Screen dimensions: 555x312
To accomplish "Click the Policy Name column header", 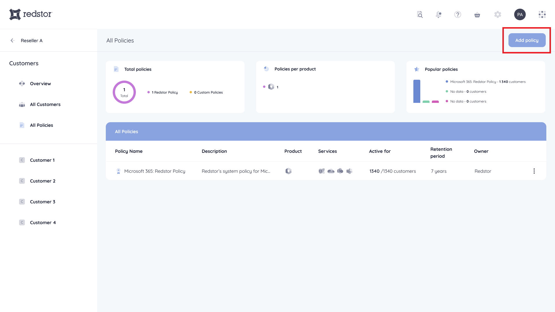I will pyautogui.click(x=129, y=151).
